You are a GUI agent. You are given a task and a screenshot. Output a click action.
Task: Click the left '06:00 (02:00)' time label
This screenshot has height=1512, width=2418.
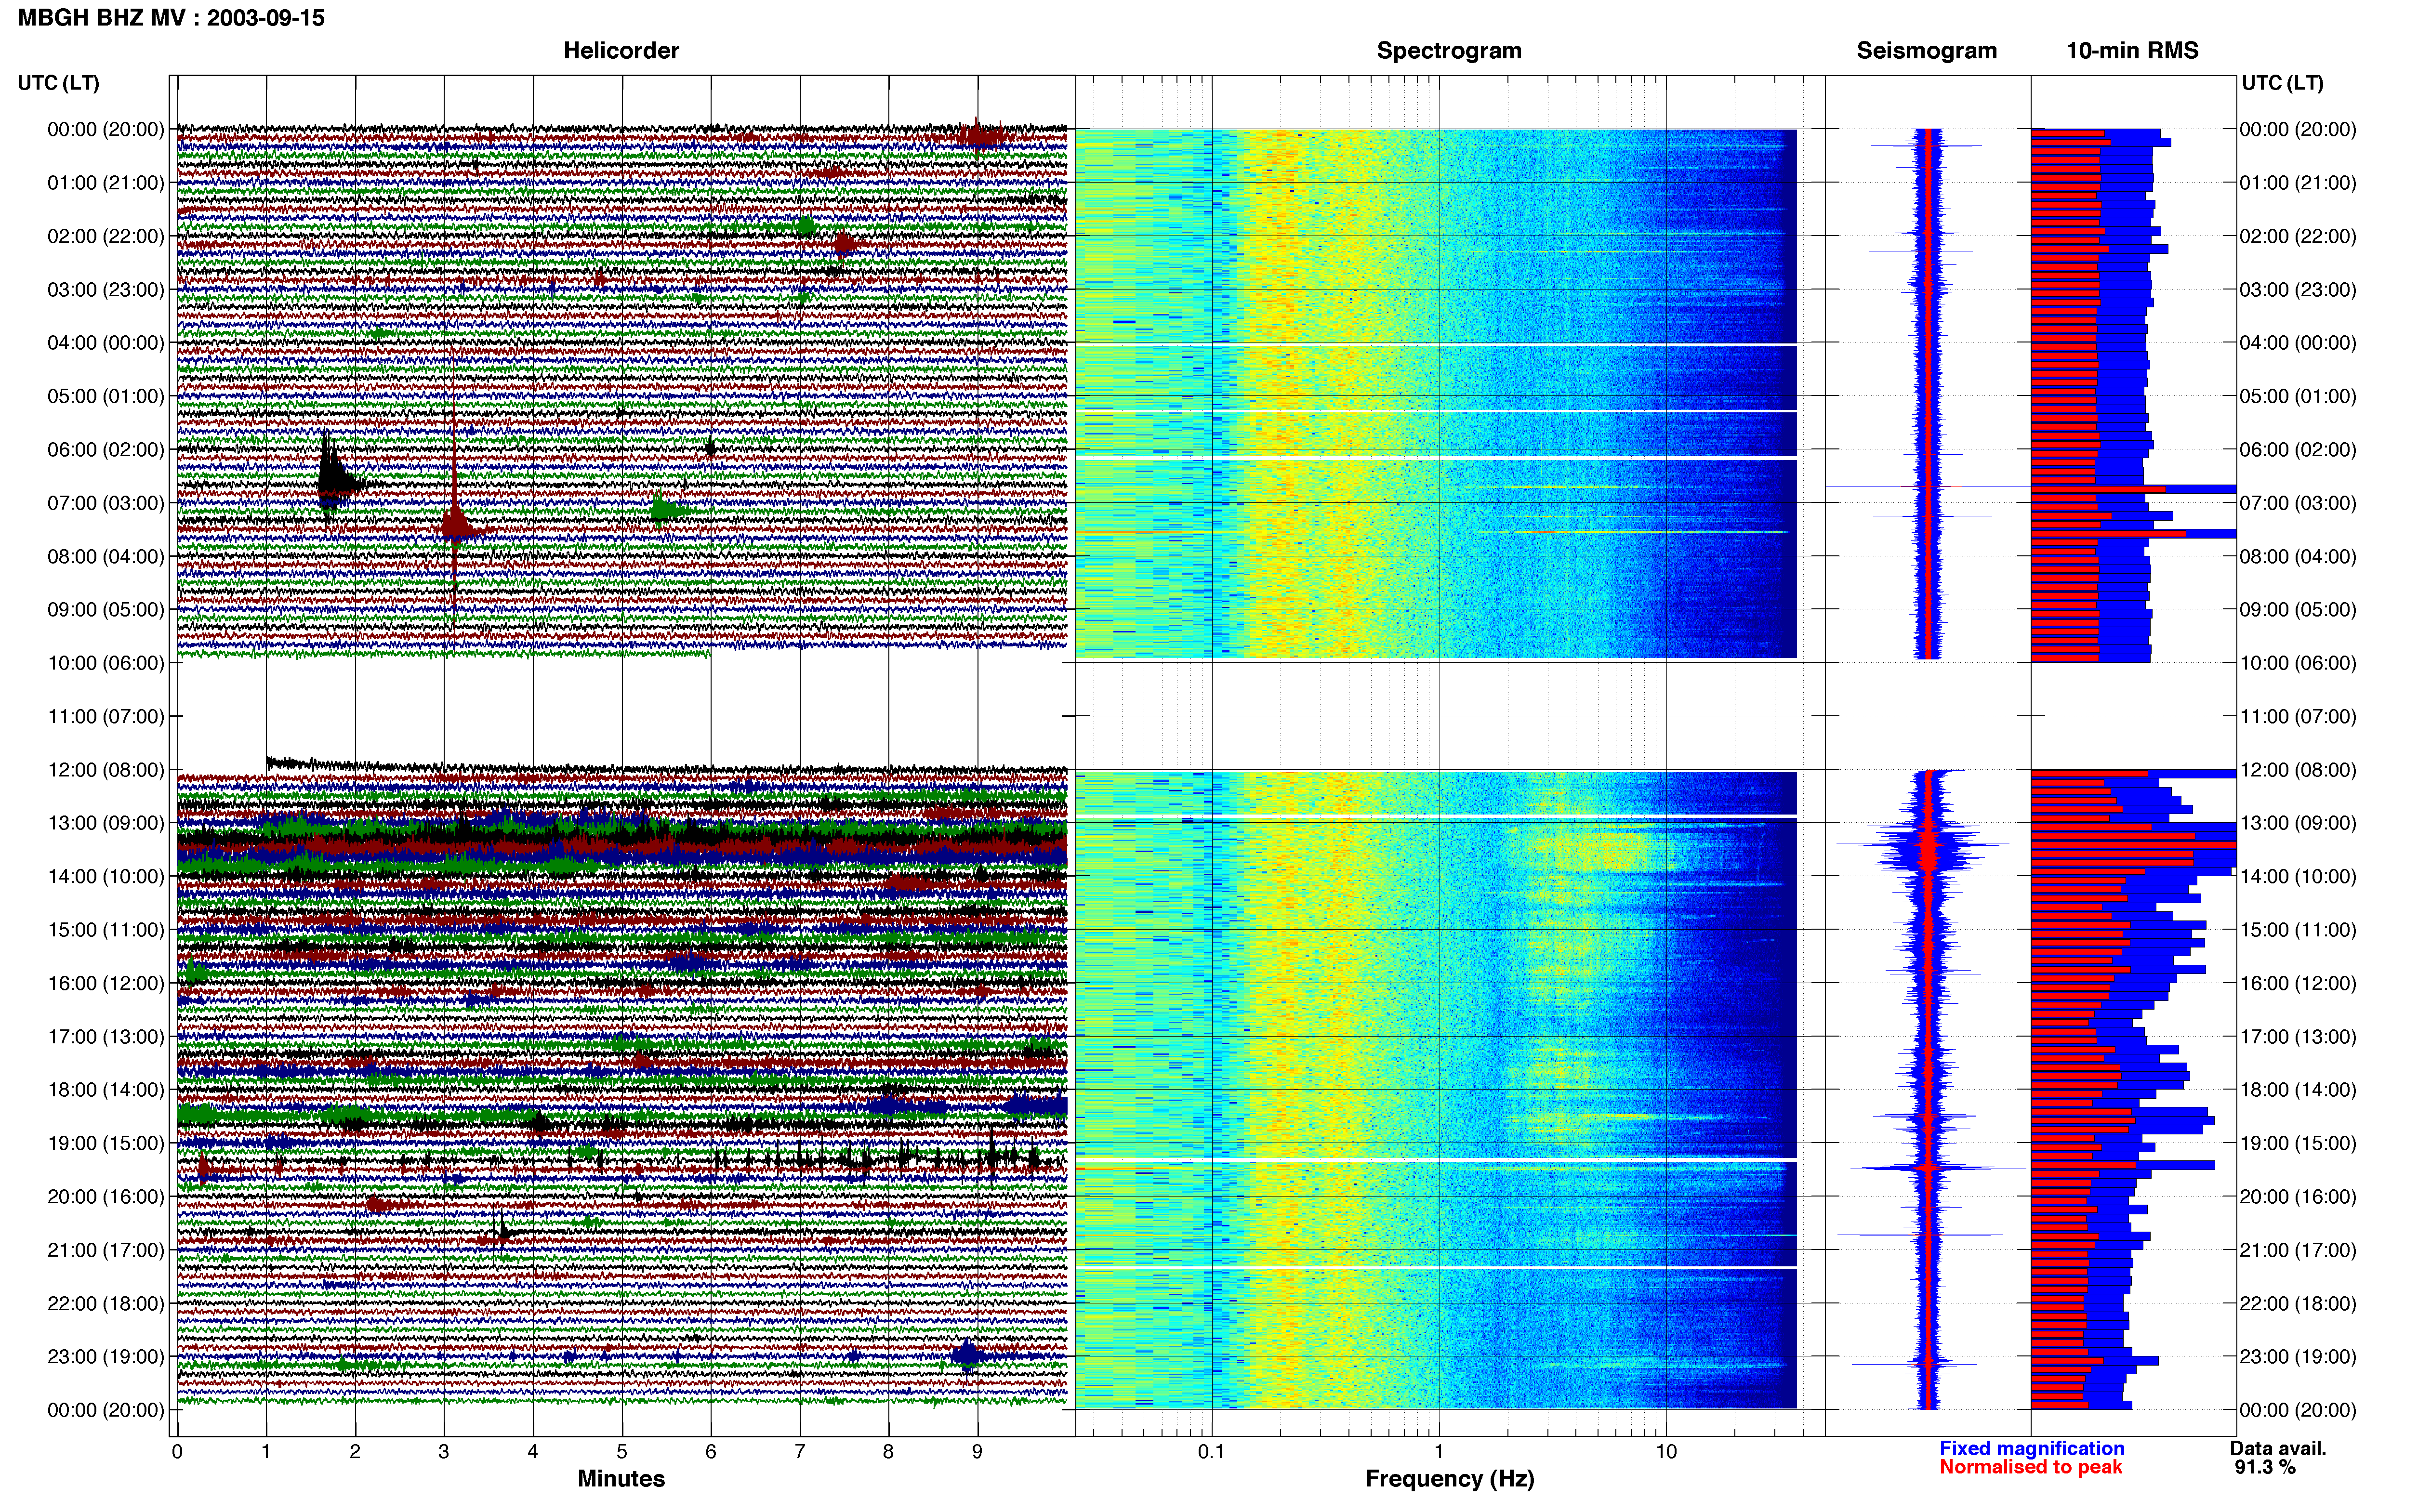(106, 449)
